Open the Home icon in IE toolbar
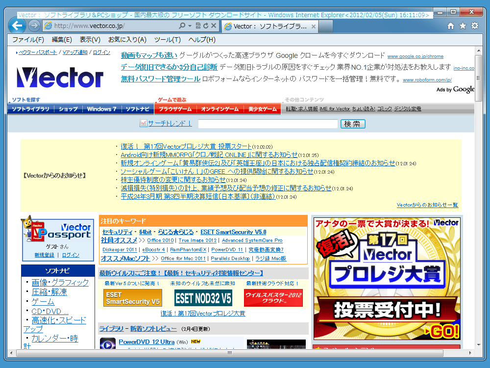Screen dimensions: 490x368 tap(451, 26)
